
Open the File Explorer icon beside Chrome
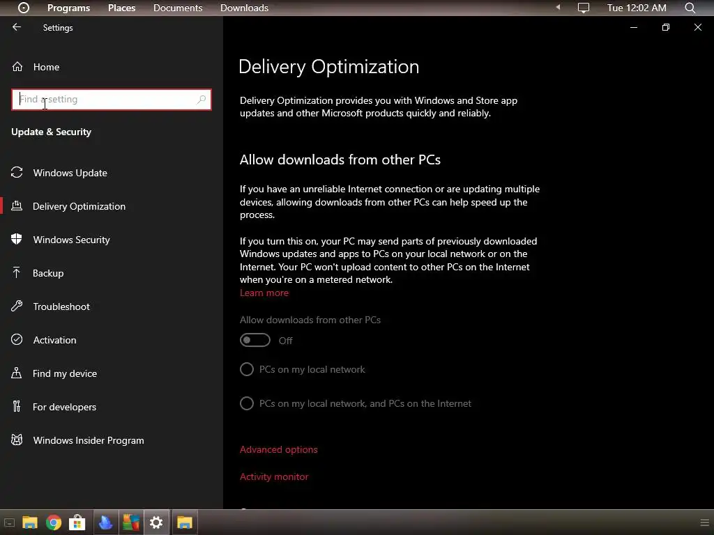point(30,522)
